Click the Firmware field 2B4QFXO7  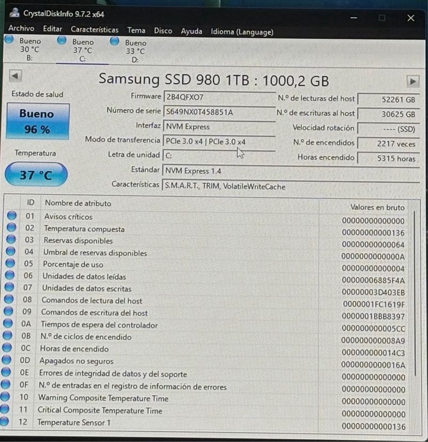(219, 97)
